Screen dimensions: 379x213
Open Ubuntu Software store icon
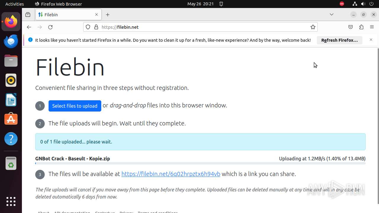tap(11, 119)
